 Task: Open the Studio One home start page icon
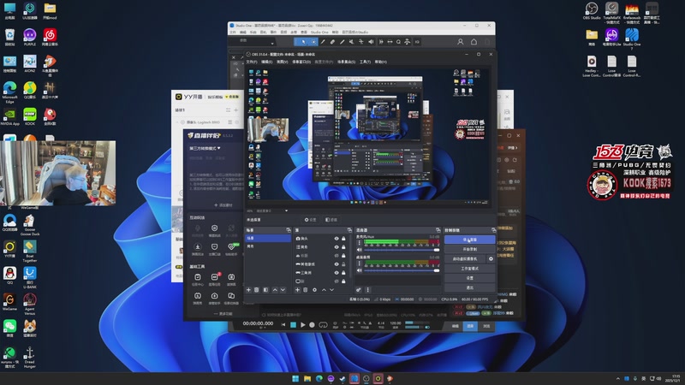[474, 42]
